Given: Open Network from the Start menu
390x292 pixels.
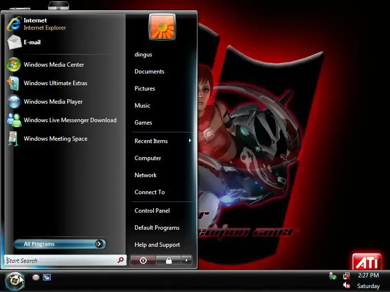Looking at the screenshot, I should tap(145, 175).
